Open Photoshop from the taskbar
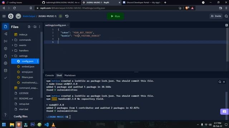This screenshot has width=229, height=128. (33, 124)
